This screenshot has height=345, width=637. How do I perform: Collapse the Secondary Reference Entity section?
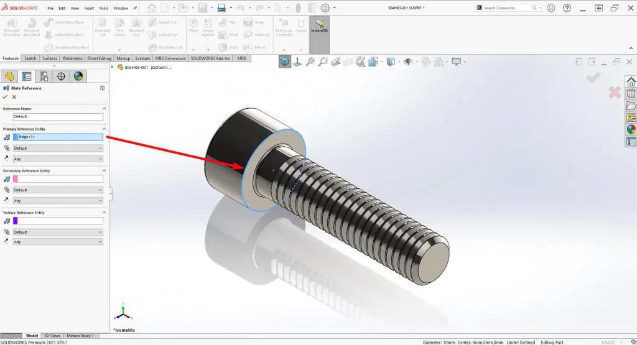104,170
